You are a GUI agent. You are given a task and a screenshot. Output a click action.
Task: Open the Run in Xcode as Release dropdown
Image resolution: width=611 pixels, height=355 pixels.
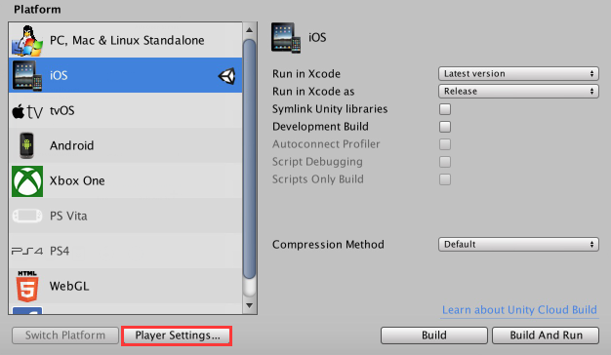pos(518,91)
